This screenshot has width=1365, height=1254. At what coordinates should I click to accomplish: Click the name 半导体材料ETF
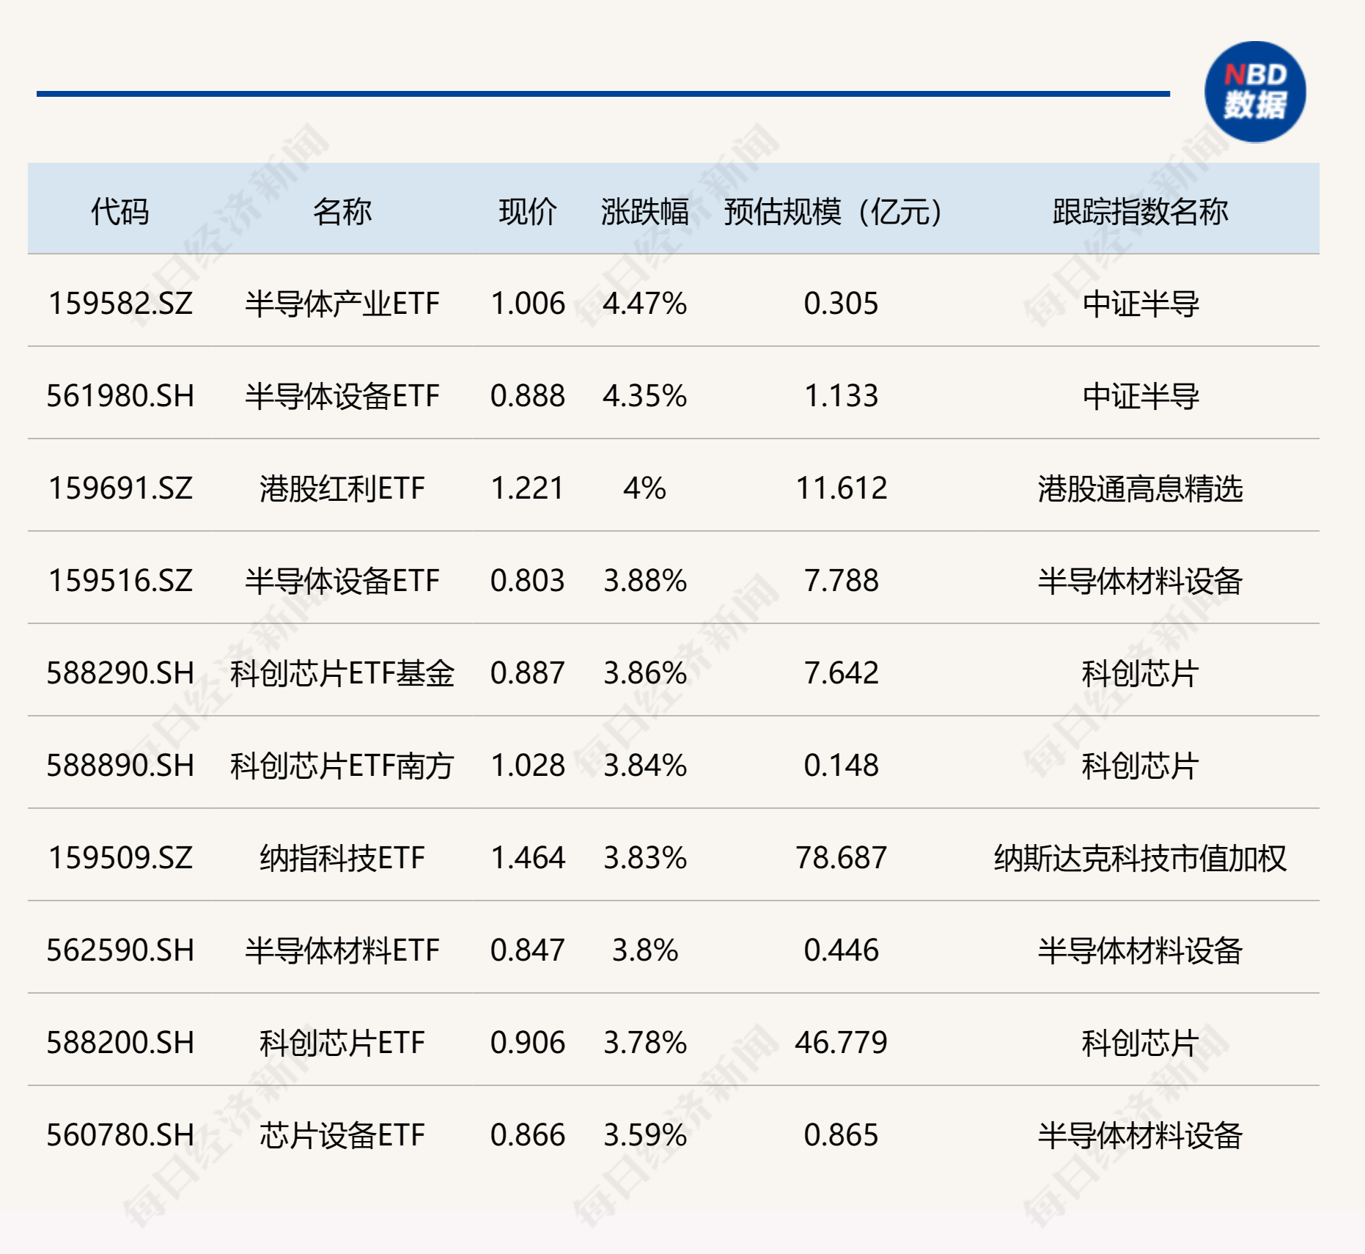tap(342, 950)
